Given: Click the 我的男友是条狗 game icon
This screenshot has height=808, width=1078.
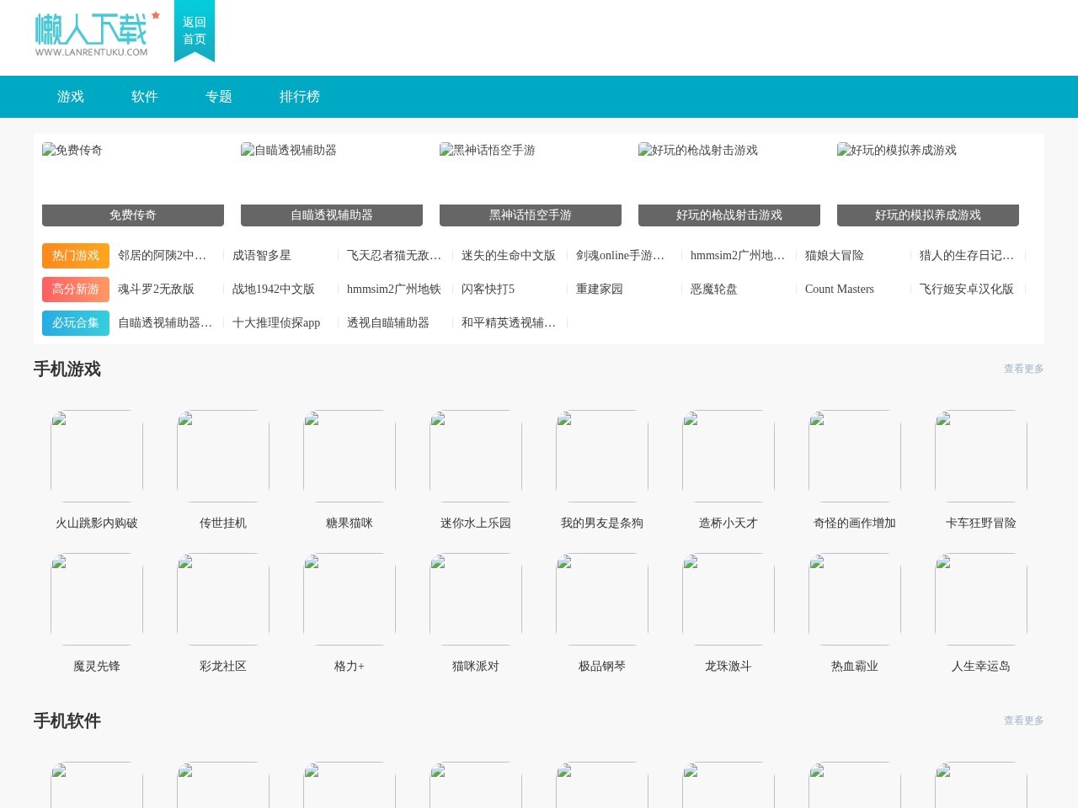Looking at the screenshot, I should tap(602, 456).
